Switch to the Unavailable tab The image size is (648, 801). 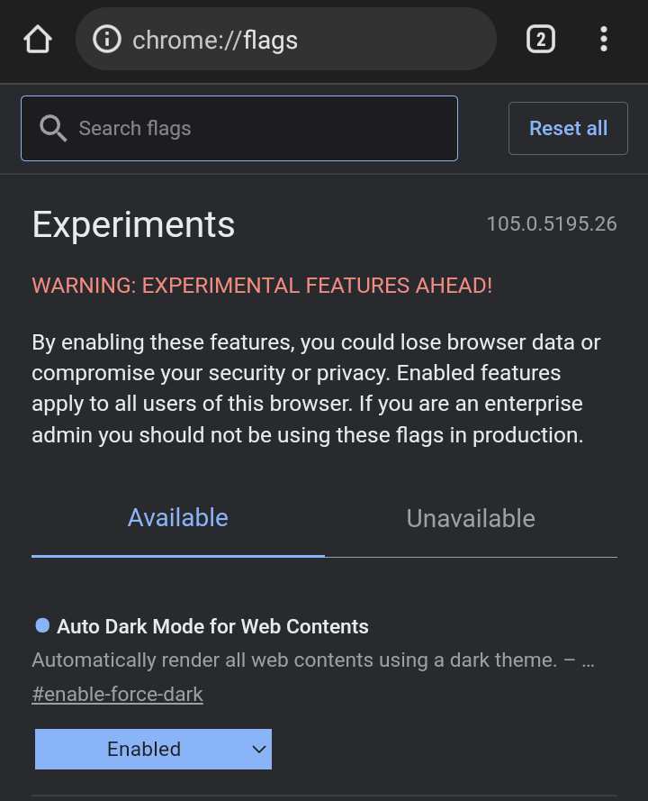pos(471,518)
